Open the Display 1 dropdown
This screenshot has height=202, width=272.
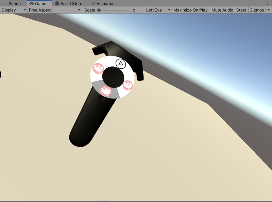click(14, 10)
